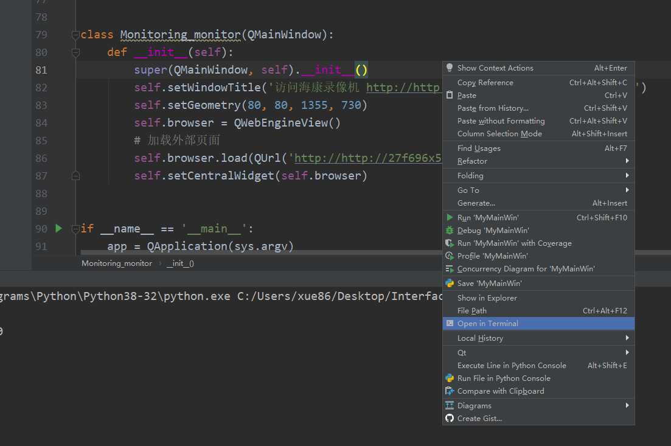Click the Concurrency Diagram icon
This screenshot has height=446, width=671.
450,269
